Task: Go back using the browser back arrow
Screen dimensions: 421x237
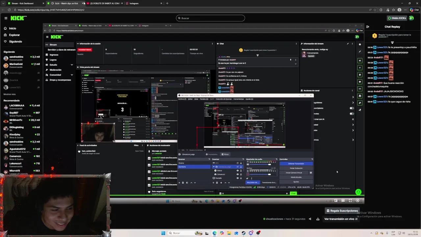Action: [x=4, y=10]
